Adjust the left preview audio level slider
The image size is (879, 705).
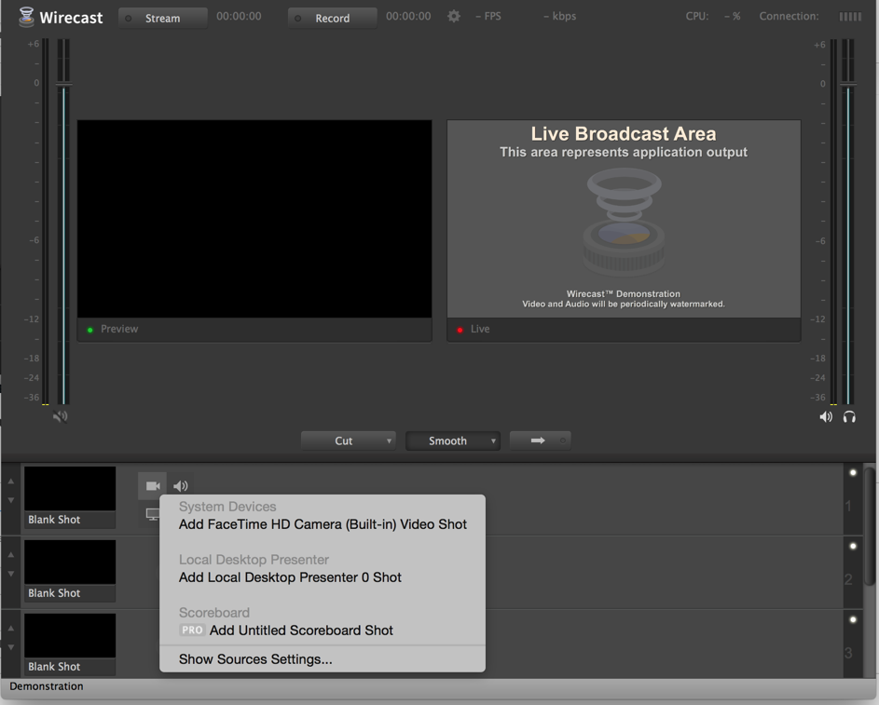(x=64, y=85)
